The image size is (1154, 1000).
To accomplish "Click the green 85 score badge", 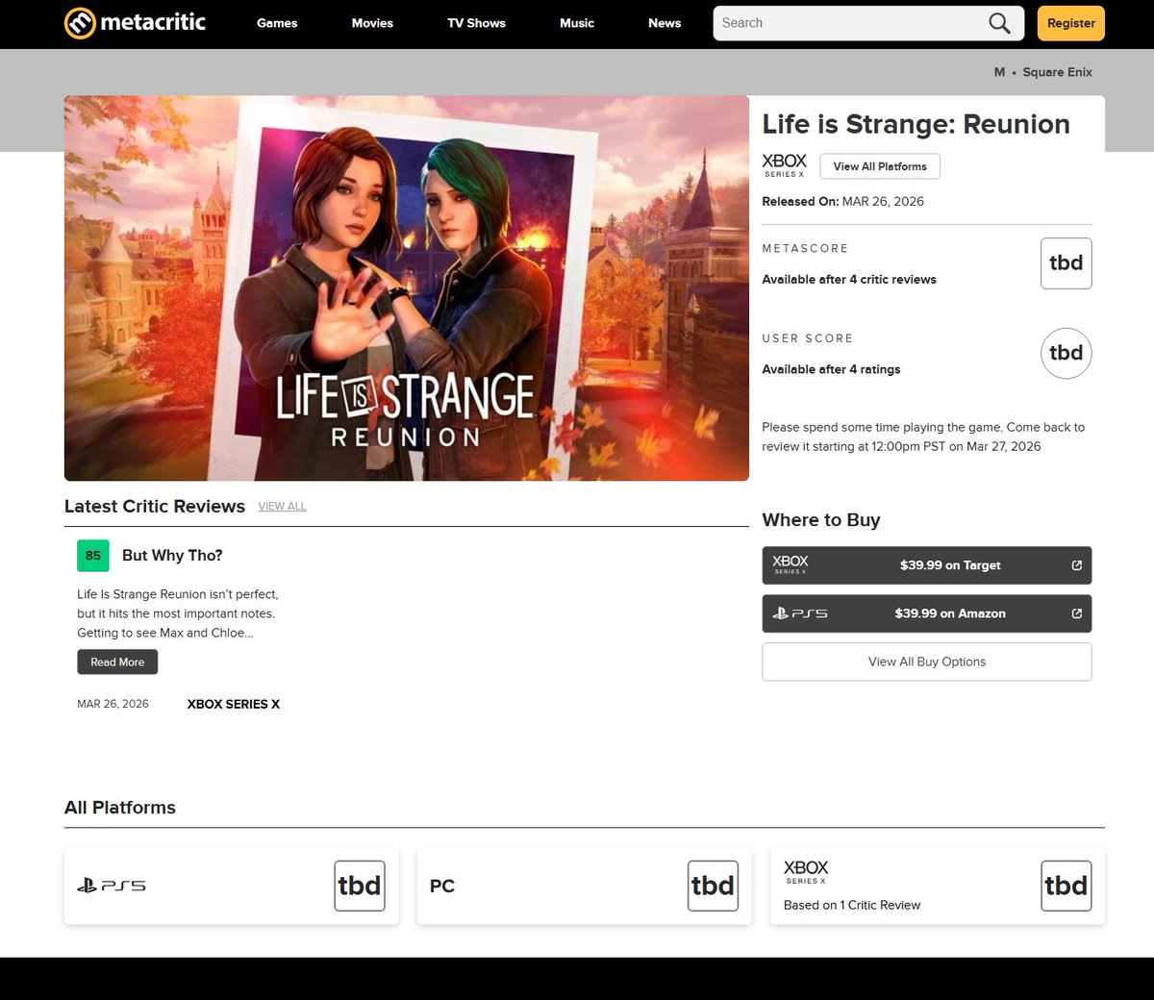I will tap(93, 556).
